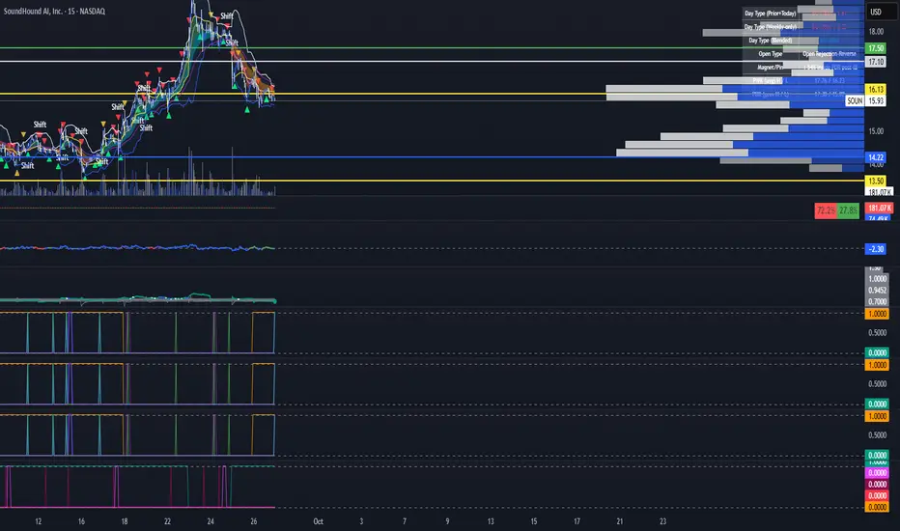Click the Day Type (Prior+Today) table row
Screen dimensions: 900x531
point(803,14)
